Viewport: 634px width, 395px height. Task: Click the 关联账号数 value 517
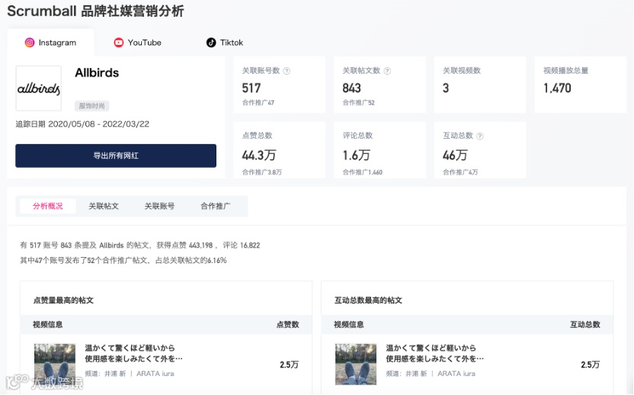point(251,88)
